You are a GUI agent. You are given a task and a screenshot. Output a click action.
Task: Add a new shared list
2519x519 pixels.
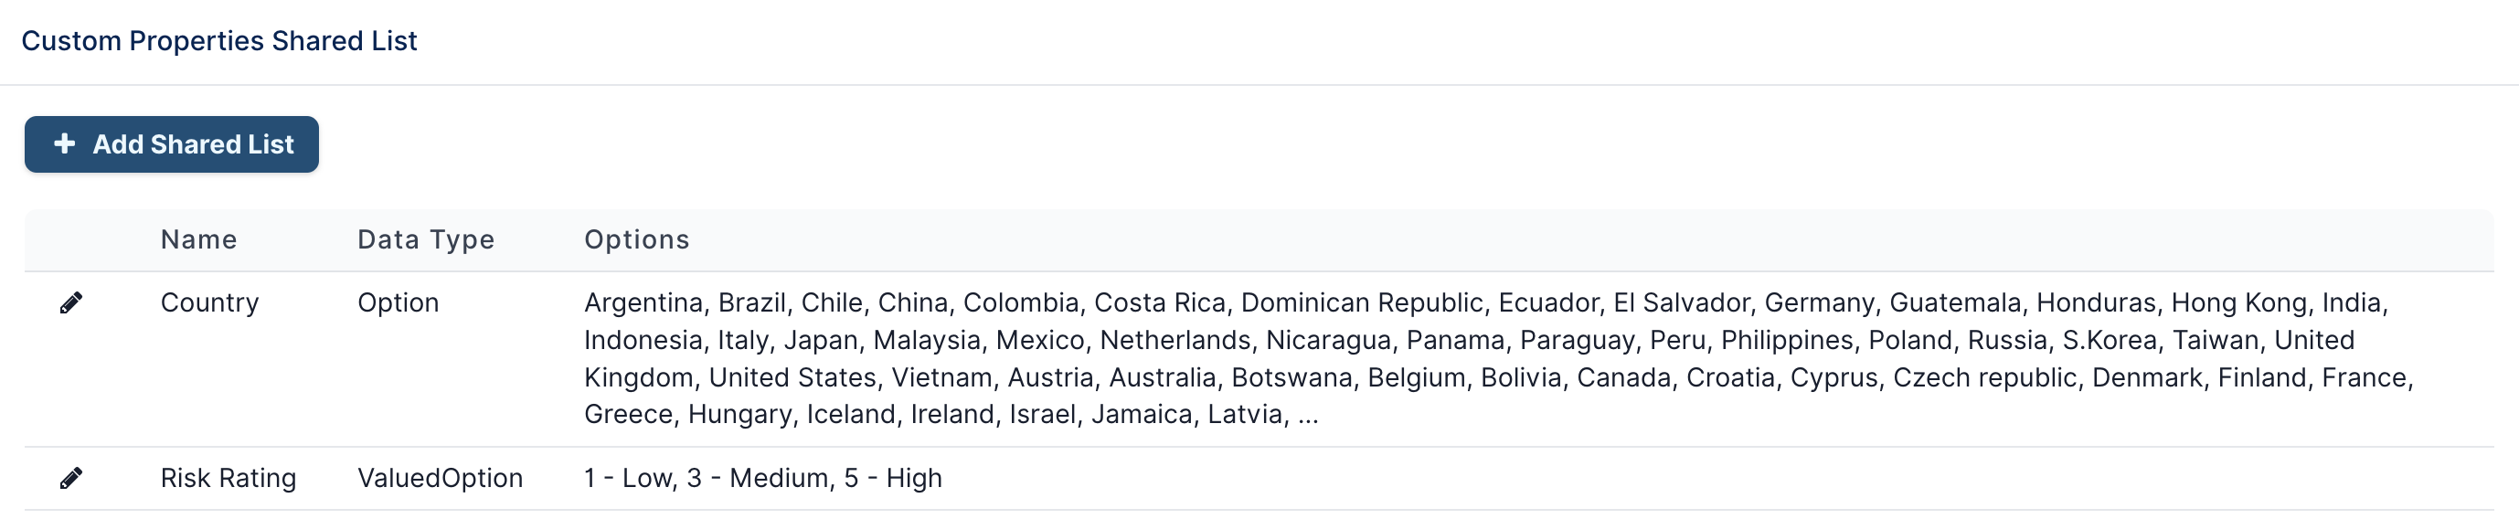(172, 144)
